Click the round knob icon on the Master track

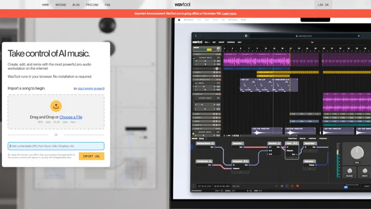pyautogui.click(x=218, y=48)
